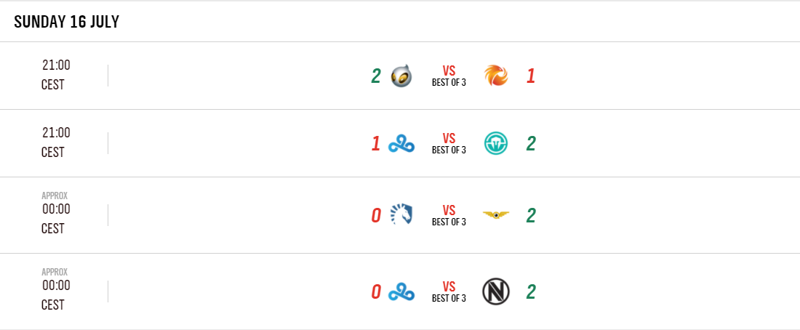Click Phoenix1's red score of 1
Viewport: 800px width, 330px height.
click(531, 76)
